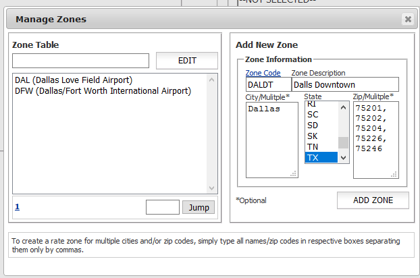The image size is (420, 278).
Task: Choose TX in the State list
Action: (x=321, y=157)
